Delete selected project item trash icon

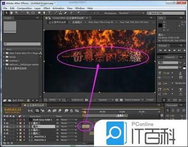point(28,100)
